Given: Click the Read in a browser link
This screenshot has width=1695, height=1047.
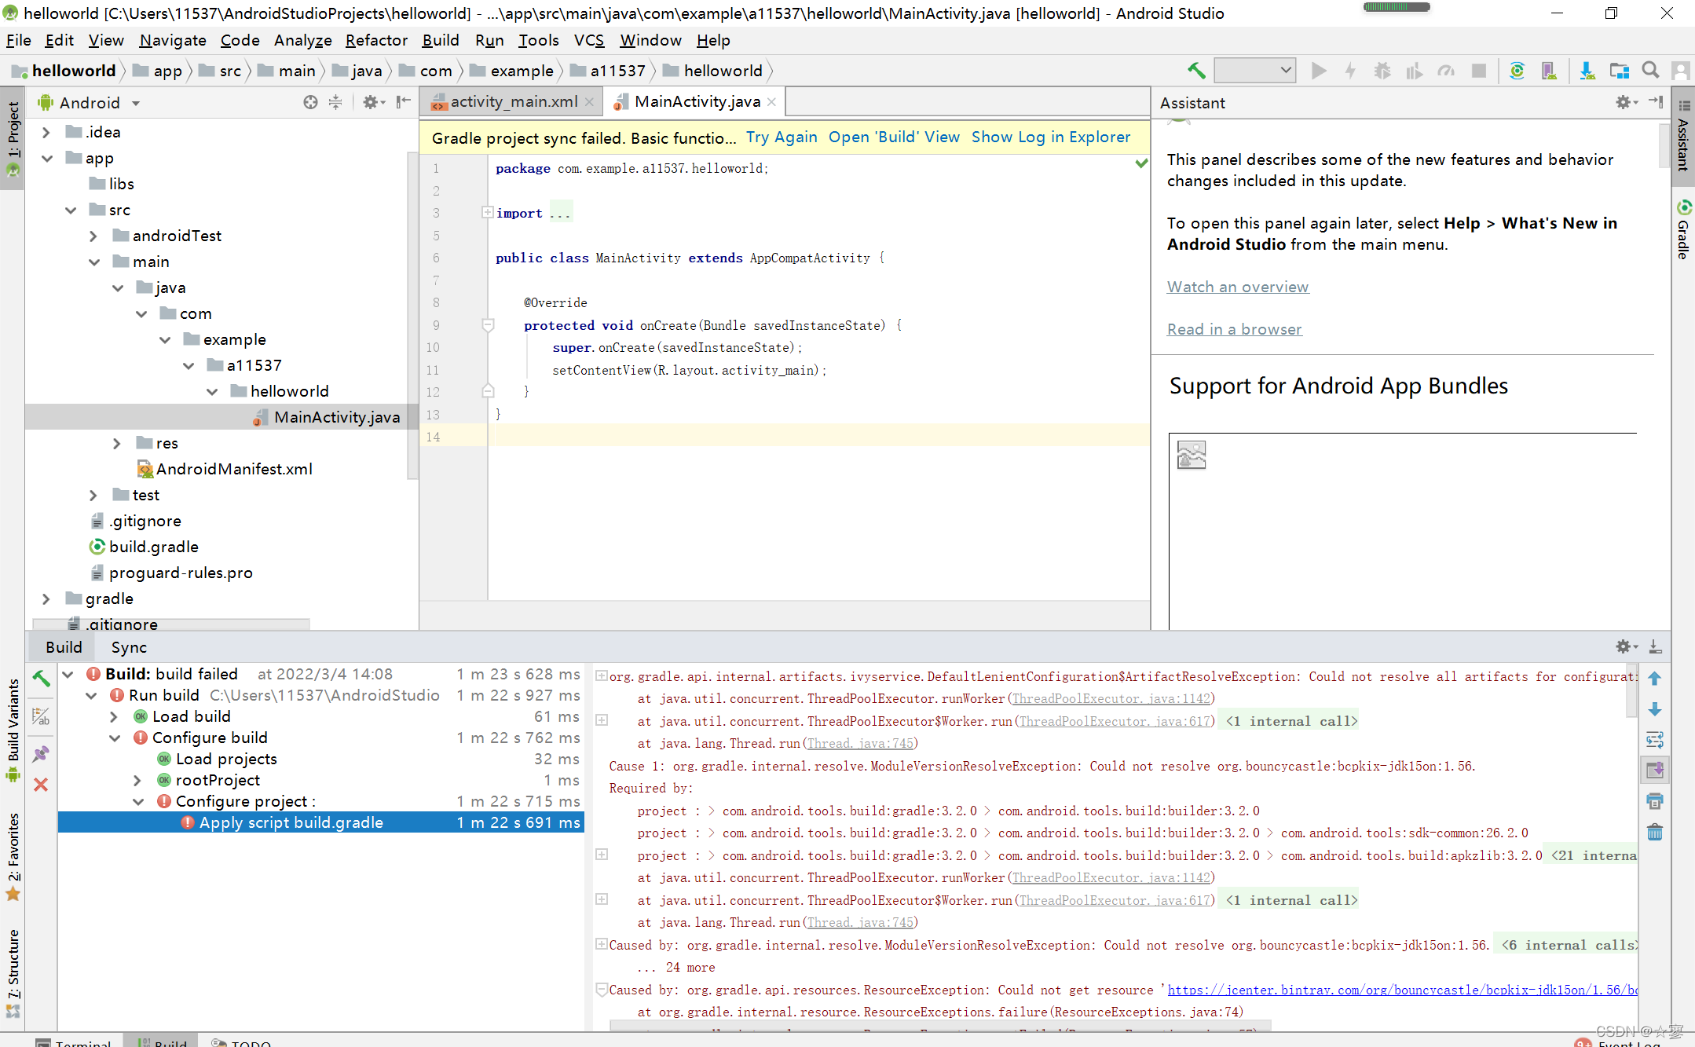Looking at the screenshot, I should (x=1234, y=329).
